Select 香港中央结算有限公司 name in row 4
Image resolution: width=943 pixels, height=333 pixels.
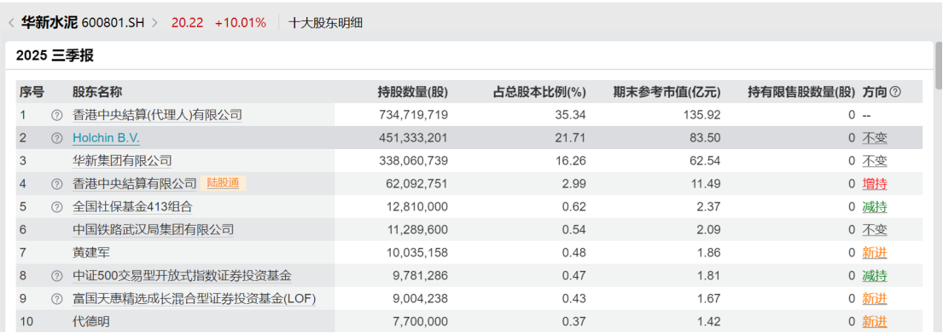point(135,184)
